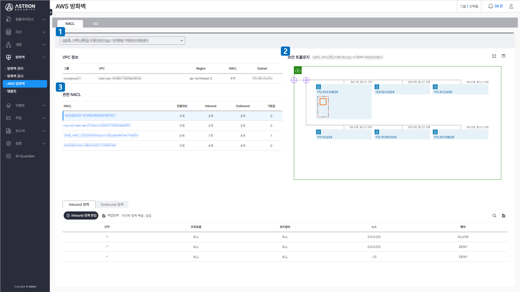Click Inbound 정책 편집 button
The width and height of the screenshot is (520, 292).
(x=81, y=215)
